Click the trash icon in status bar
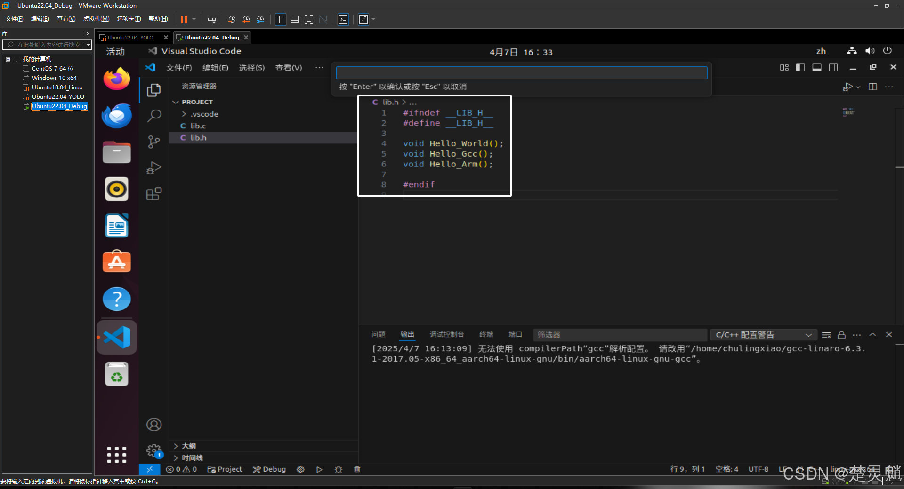904x489 pixels. tap(357, 469)
